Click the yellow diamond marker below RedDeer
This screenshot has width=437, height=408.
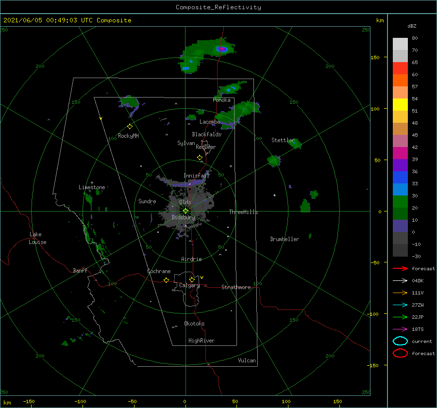[200, 158]
